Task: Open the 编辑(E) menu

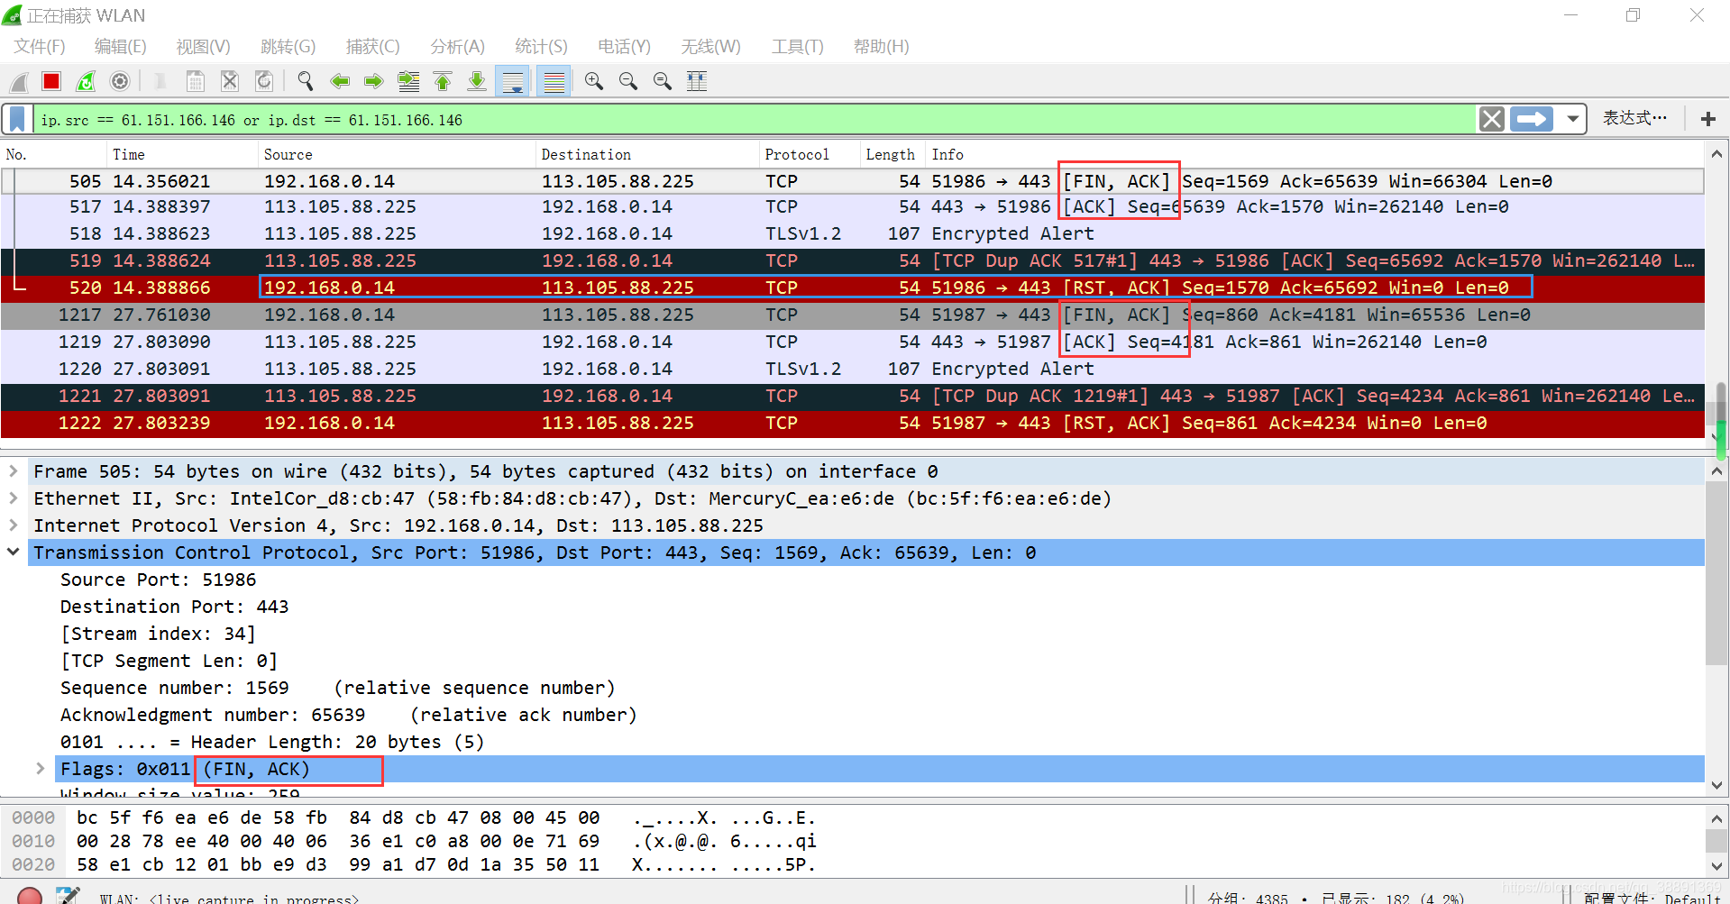Action: [x=121, y=46]
